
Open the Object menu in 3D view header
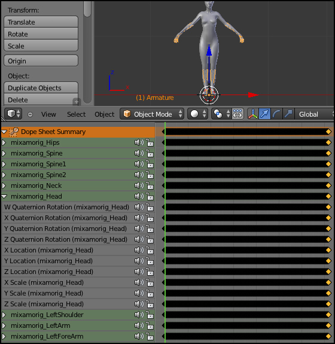click(x=105, y=114)
